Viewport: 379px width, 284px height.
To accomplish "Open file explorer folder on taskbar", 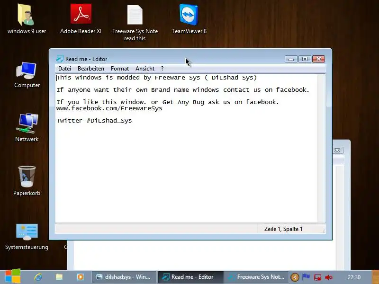I will (x=59, y=277).
